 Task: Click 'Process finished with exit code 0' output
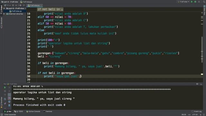[39, 105]
